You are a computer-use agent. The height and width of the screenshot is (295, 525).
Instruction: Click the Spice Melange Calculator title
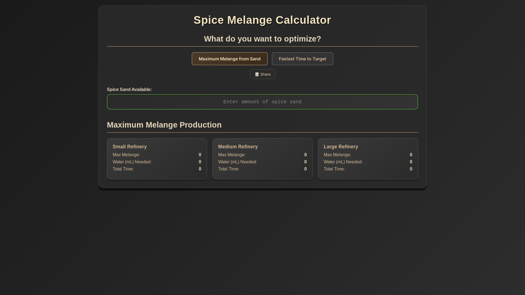tap(262, 20)
